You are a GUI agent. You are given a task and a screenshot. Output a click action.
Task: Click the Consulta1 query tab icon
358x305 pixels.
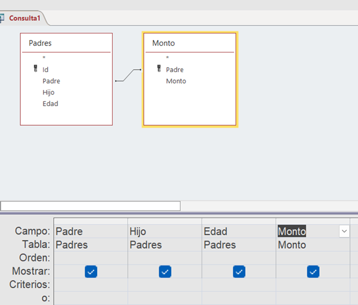(x=2, y=18)
